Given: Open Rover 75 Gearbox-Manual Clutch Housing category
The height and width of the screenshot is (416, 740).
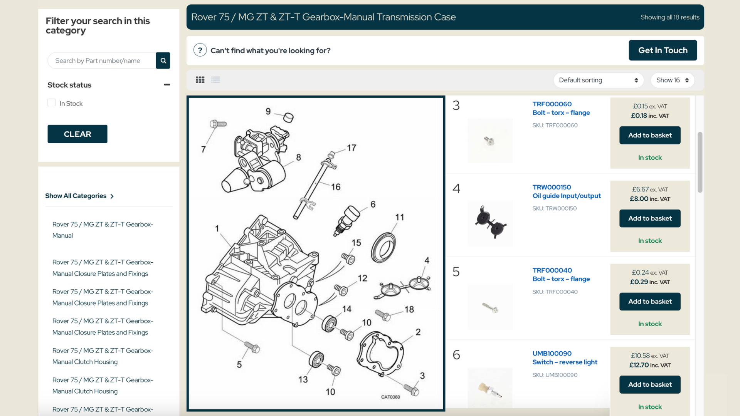Looking at the screenshot, I should coord(103,356).
